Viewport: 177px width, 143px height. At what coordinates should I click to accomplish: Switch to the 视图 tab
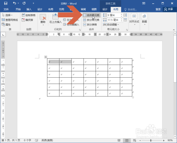(94, 9)
